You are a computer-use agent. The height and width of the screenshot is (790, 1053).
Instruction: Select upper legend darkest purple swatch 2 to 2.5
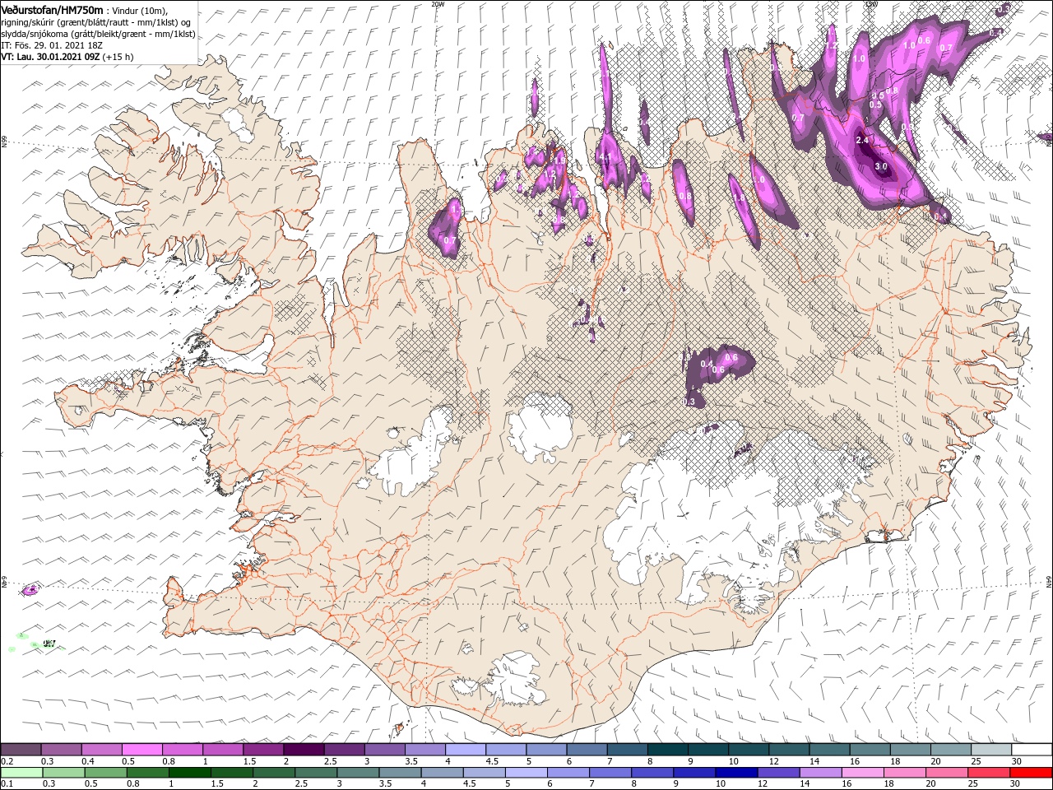304,749
